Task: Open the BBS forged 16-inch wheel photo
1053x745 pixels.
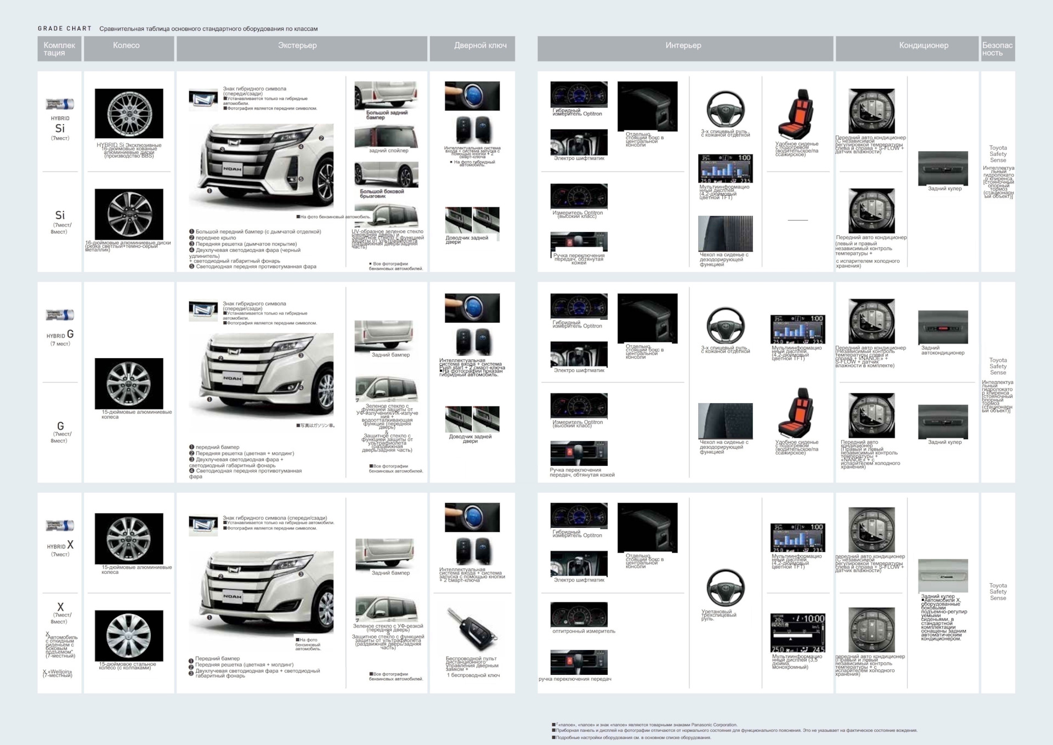Action: click(x=129, y=113)
